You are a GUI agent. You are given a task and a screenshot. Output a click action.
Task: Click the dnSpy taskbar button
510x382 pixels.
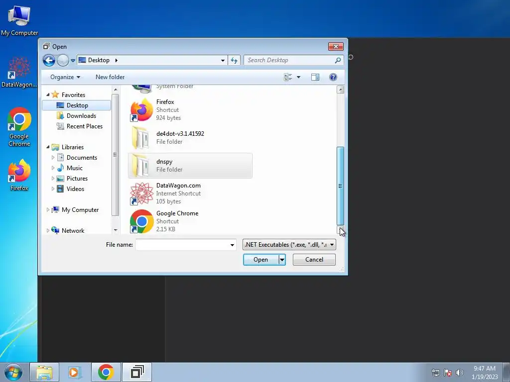pyautogui.click(x=137, y=372)
